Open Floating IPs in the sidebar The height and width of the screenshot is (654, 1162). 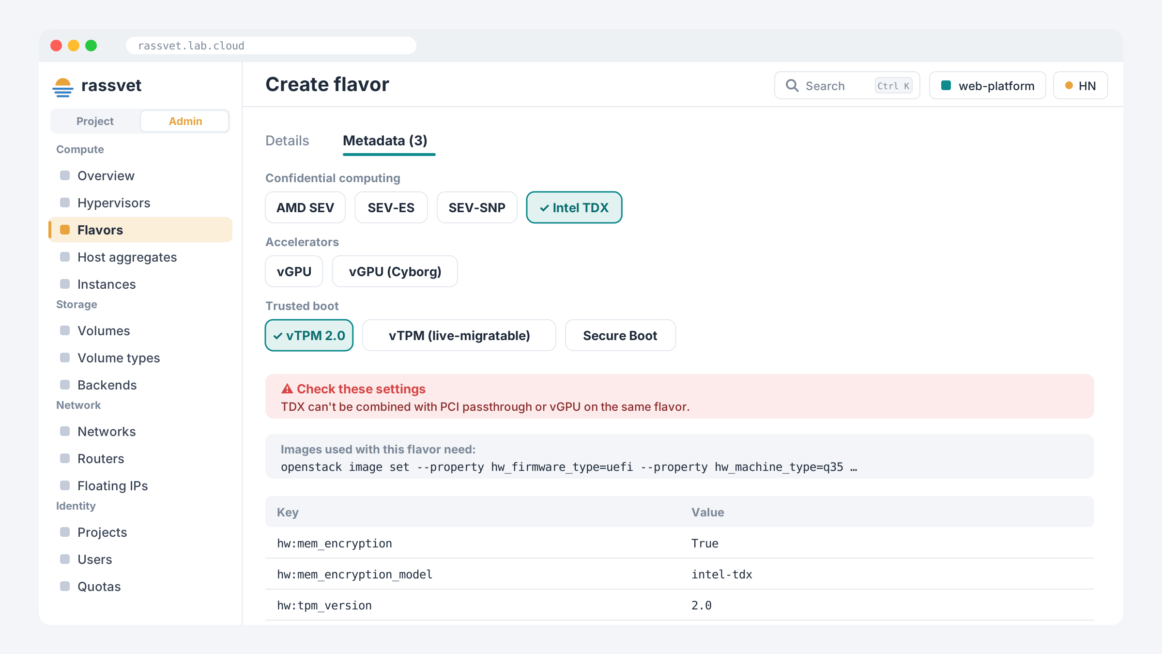pyautogui.click(x=140, y=485)
